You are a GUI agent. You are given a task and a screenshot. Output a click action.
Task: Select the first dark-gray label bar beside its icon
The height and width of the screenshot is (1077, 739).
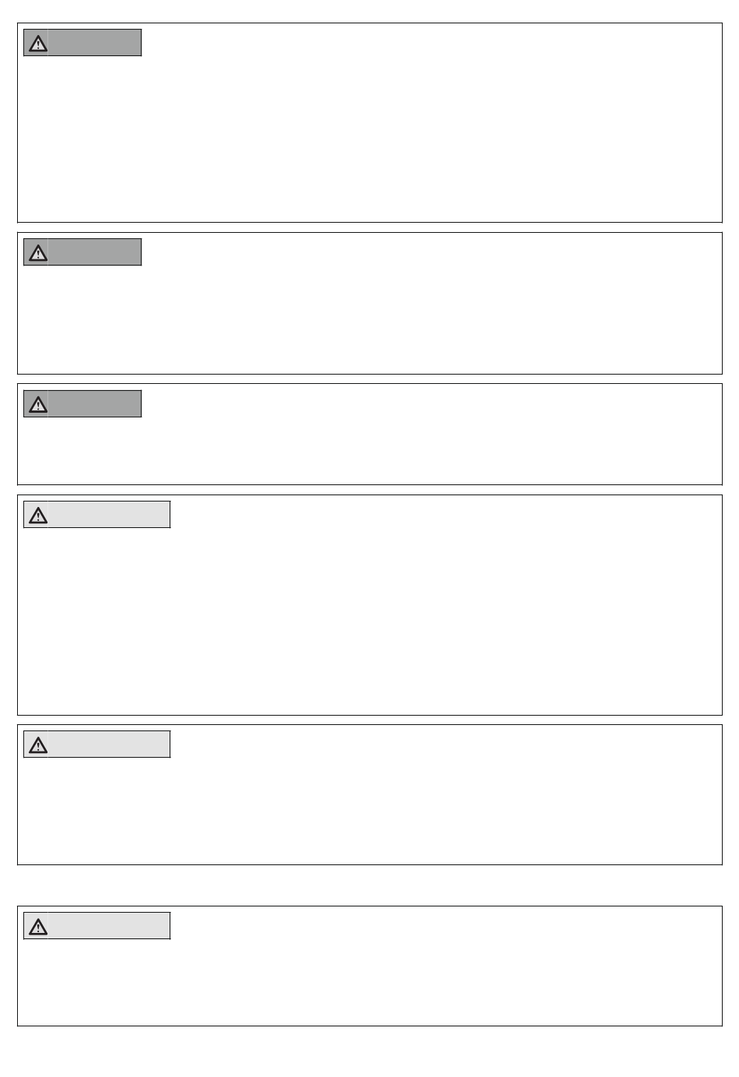click(95, 43)
